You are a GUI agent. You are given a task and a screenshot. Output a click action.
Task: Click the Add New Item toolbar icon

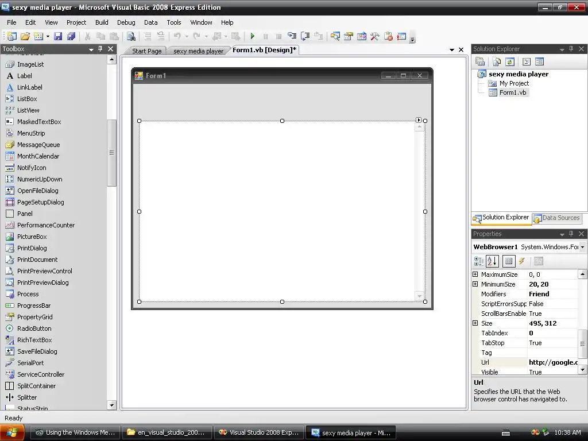[38, 36]
